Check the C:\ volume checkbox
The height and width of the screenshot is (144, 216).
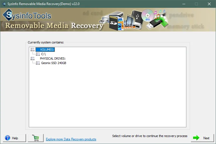[x=38, y=54]
